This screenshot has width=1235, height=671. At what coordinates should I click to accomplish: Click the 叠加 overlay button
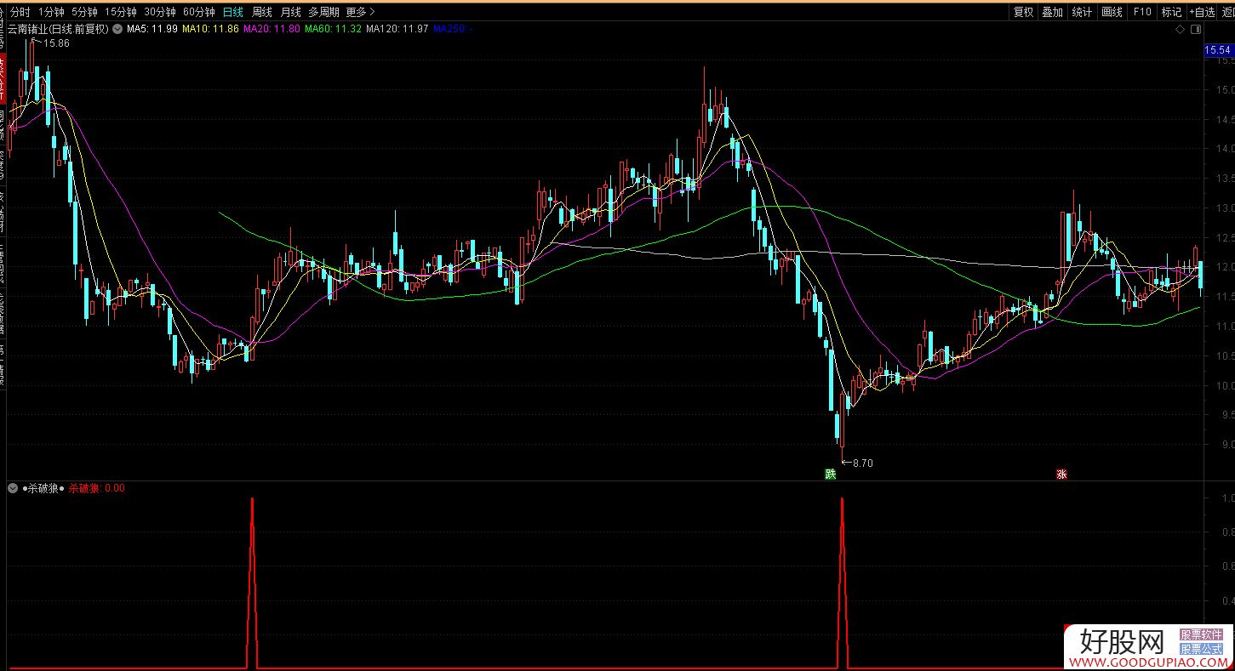[1053, 12]
